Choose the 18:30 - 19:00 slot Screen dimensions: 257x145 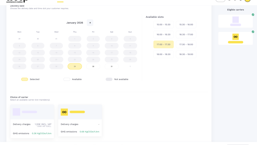point(186,54)
